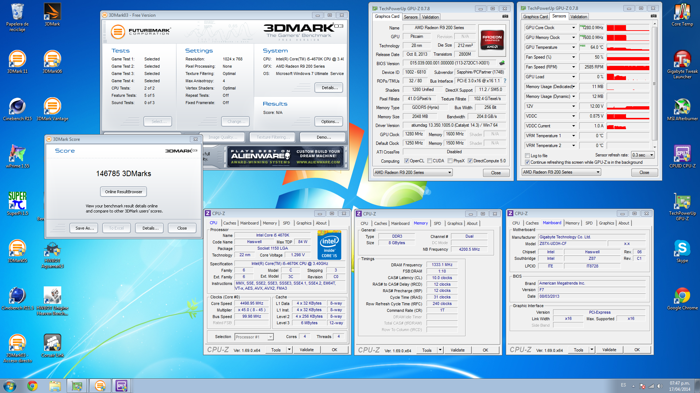Open Chrome from the taskbar
700x393 pixels.
pyautogui.click(x=32, y=386)
